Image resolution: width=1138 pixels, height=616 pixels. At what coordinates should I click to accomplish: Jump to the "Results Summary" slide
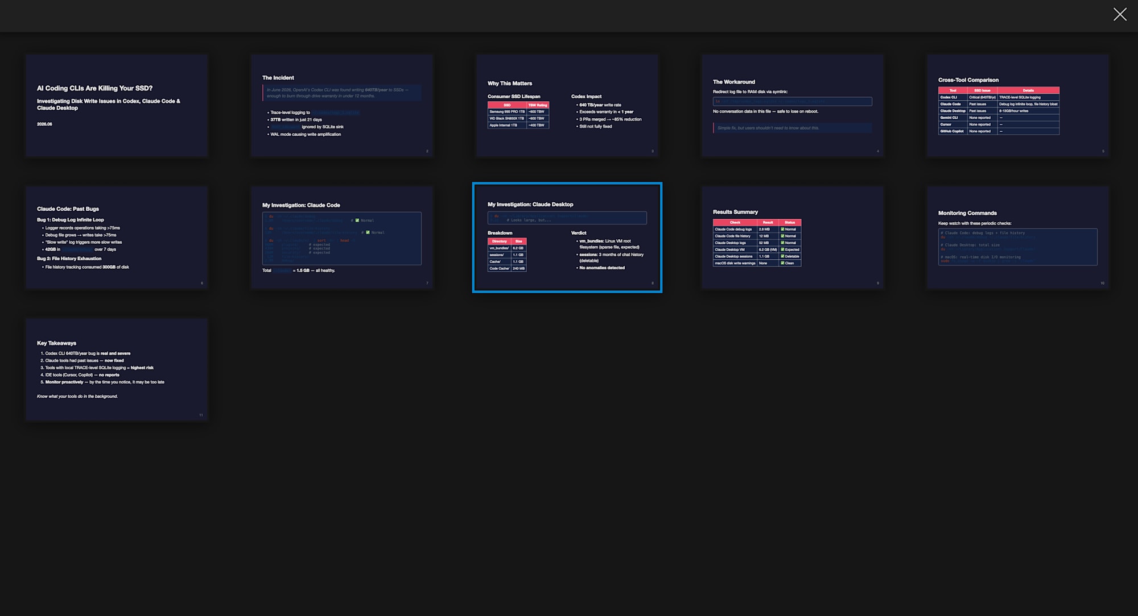[793, 238]
